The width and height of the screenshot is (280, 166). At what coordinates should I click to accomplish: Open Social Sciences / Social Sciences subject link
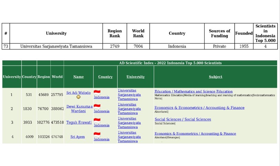(183, 119)
